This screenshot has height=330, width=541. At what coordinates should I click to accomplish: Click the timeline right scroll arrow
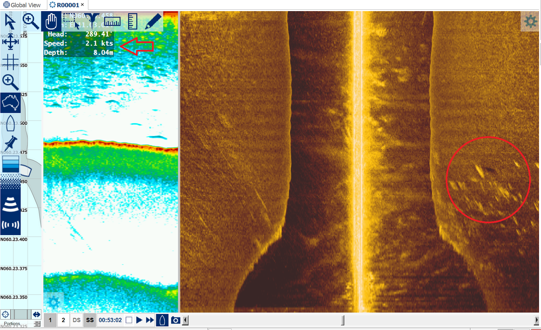click(x=537, y=320)
